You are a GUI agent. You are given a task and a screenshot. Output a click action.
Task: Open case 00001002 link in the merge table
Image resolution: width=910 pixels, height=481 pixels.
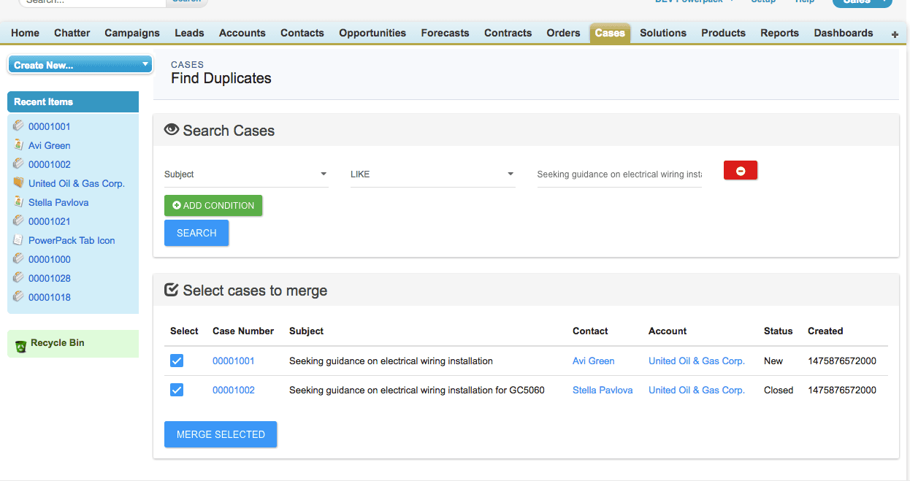pos(234,390)
